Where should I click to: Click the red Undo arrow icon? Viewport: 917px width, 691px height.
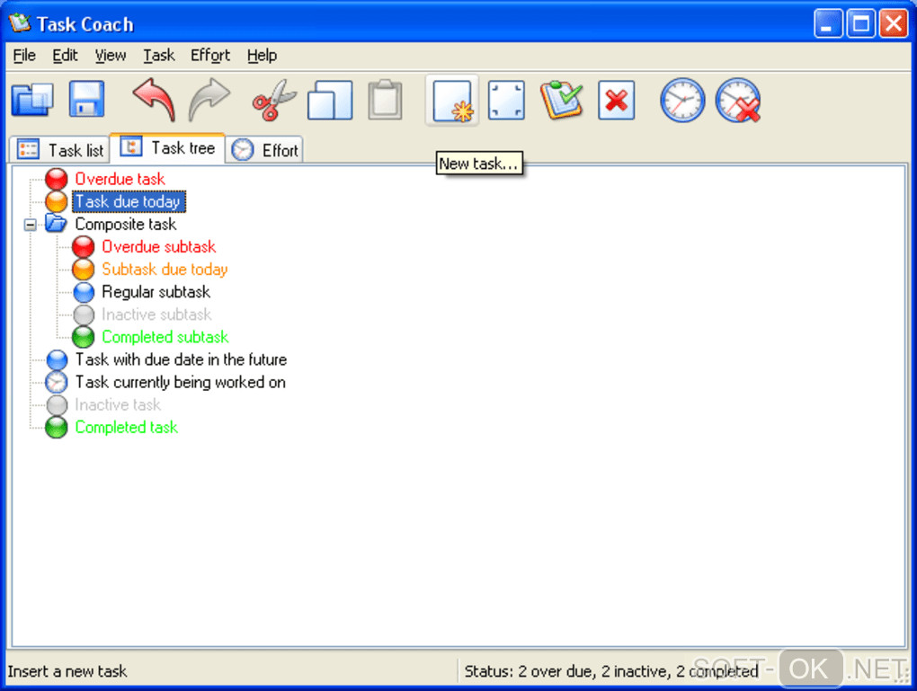[x=155, y=100]
